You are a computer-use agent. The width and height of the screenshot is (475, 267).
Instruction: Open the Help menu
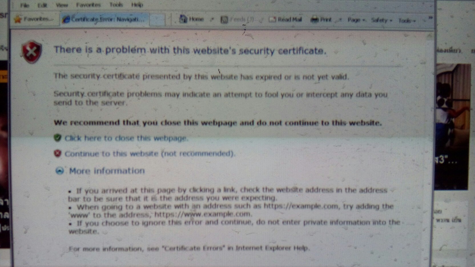click(x=137, y=5)
